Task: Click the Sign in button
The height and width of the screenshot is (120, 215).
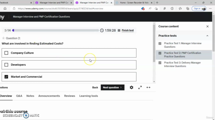Action: pos(199,9)
